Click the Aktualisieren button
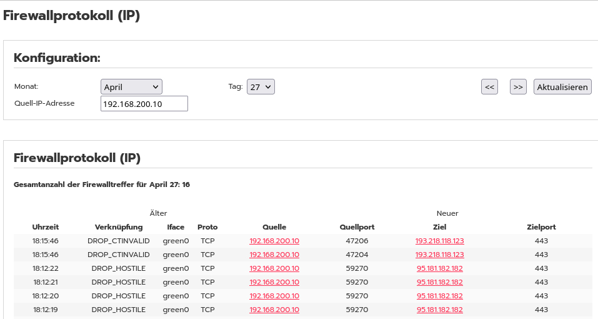The width and height of the screenshot is (598, 319). click(x=562, y=86)
